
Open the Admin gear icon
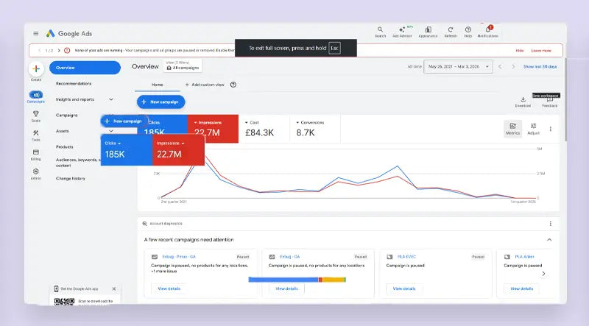[x=36, y=171]
